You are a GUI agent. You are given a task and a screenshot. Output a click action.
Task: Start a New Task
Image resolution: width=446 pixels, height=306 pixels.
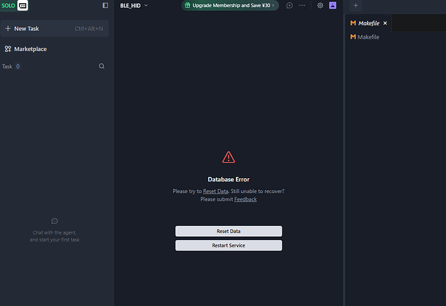point(54,28)
